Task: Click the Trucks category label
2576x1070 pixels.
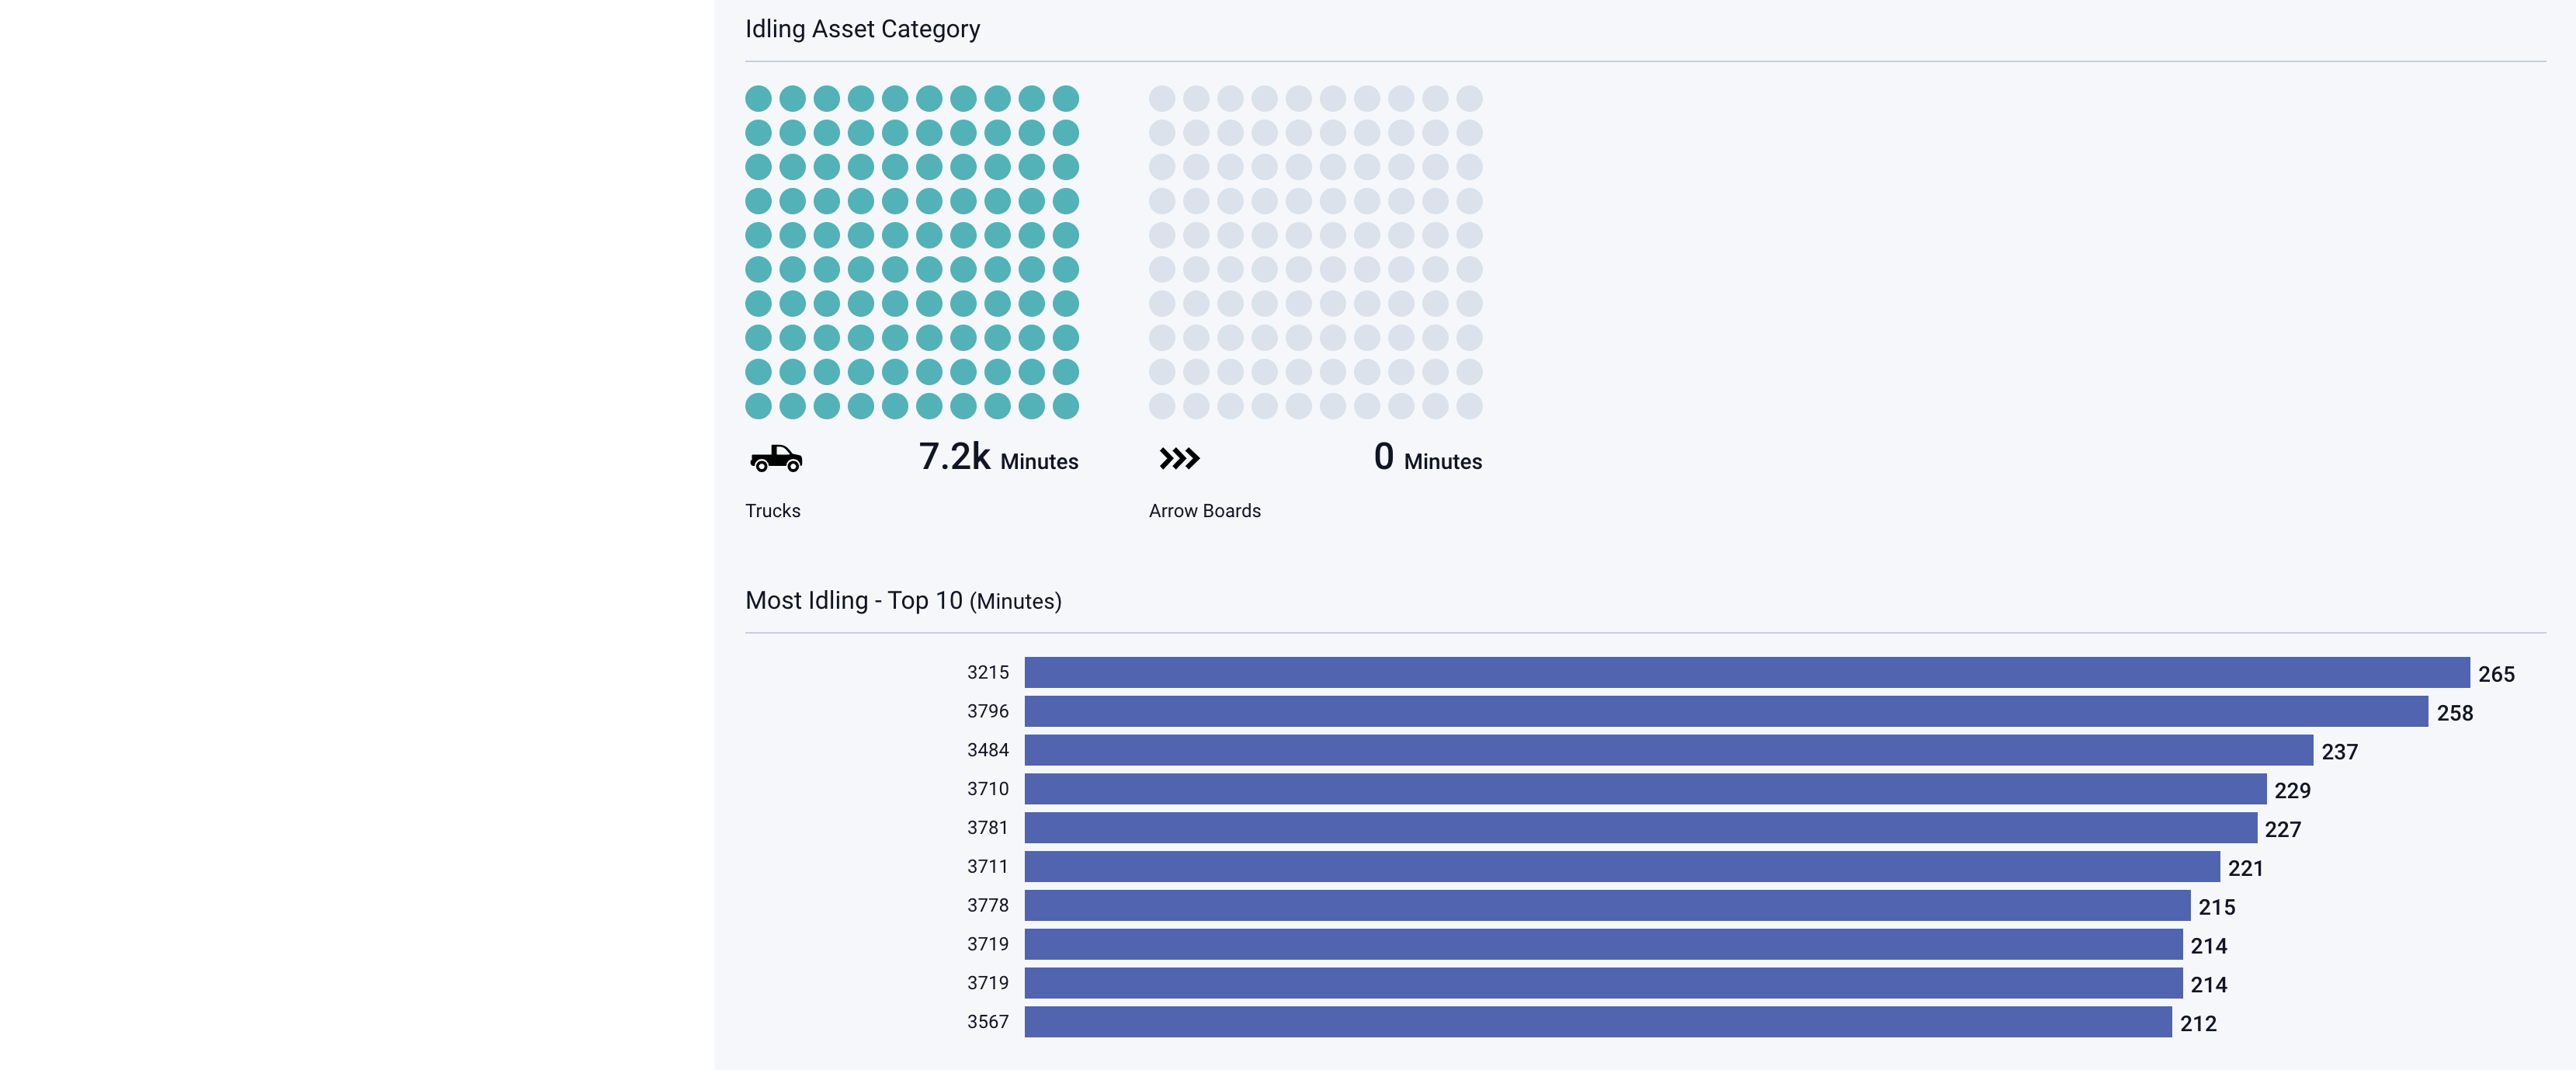Action: [772, 511]
